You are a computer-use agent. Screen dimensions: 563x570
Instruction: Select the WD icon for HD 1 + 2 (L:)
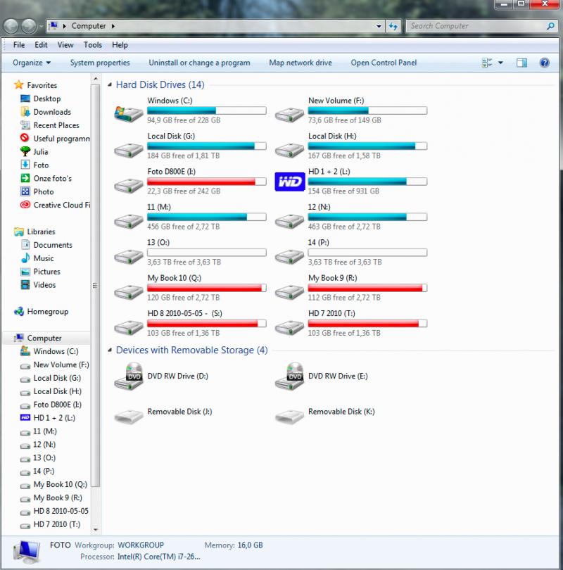point(290,182)
